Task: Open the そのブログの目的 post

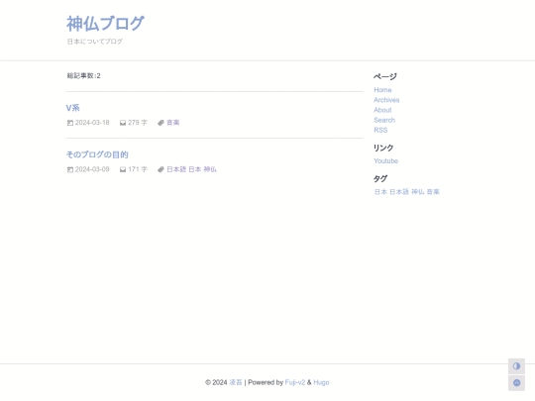Action: (97, 154)
